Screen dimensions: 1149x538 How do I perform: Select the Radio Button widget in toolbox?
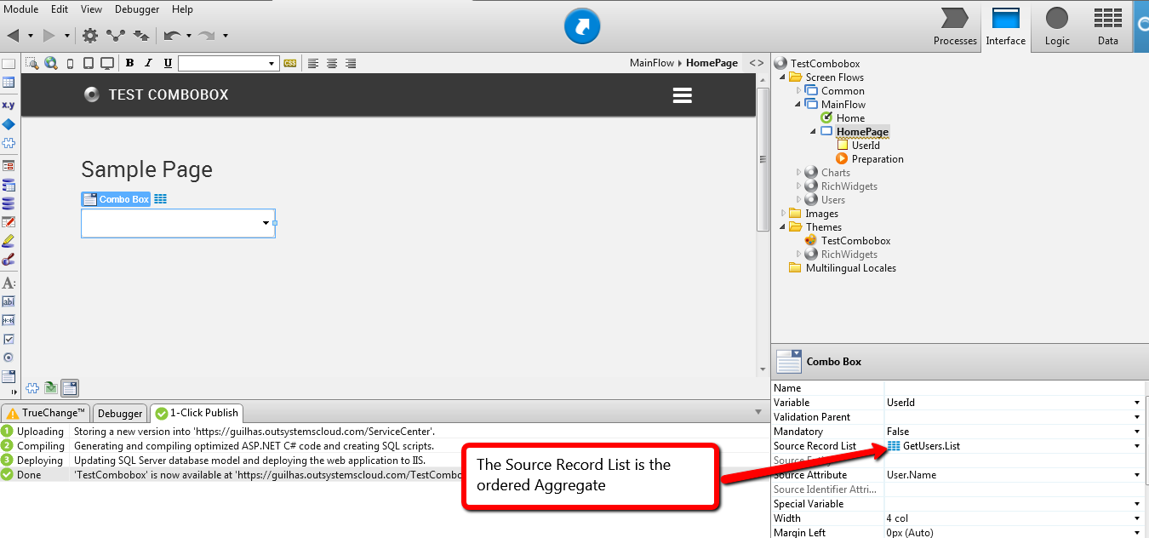coord(9,358)
